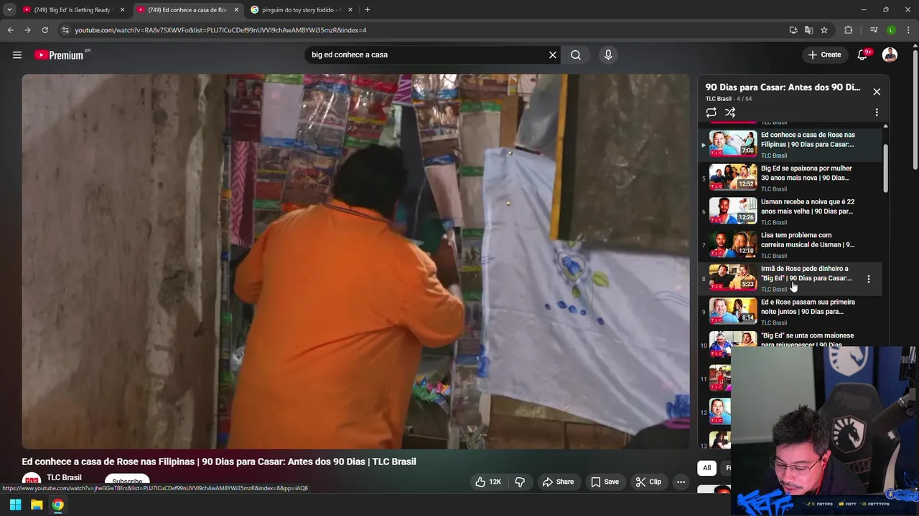Open playlist title 90 Dias para Casar
Image resolution: width=919 pixels, height=516 pixels.
pyautogui.click(x=783, y=87)
